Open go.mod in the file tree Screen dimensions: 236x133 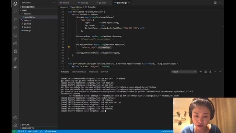(27, 24)
